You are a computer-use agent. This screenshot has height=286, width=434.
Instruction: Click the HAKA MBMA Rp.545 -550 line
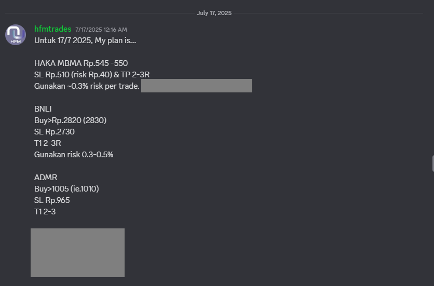(x=81, y=63)
